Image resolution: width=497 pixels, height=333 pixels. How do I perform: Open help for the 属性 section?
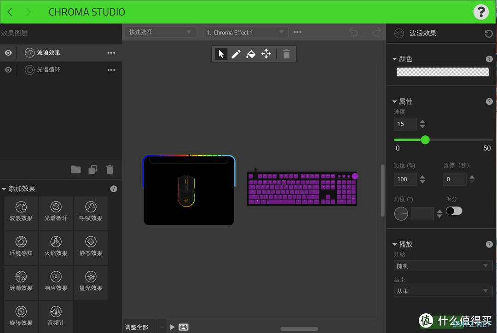tap(489, 101)
